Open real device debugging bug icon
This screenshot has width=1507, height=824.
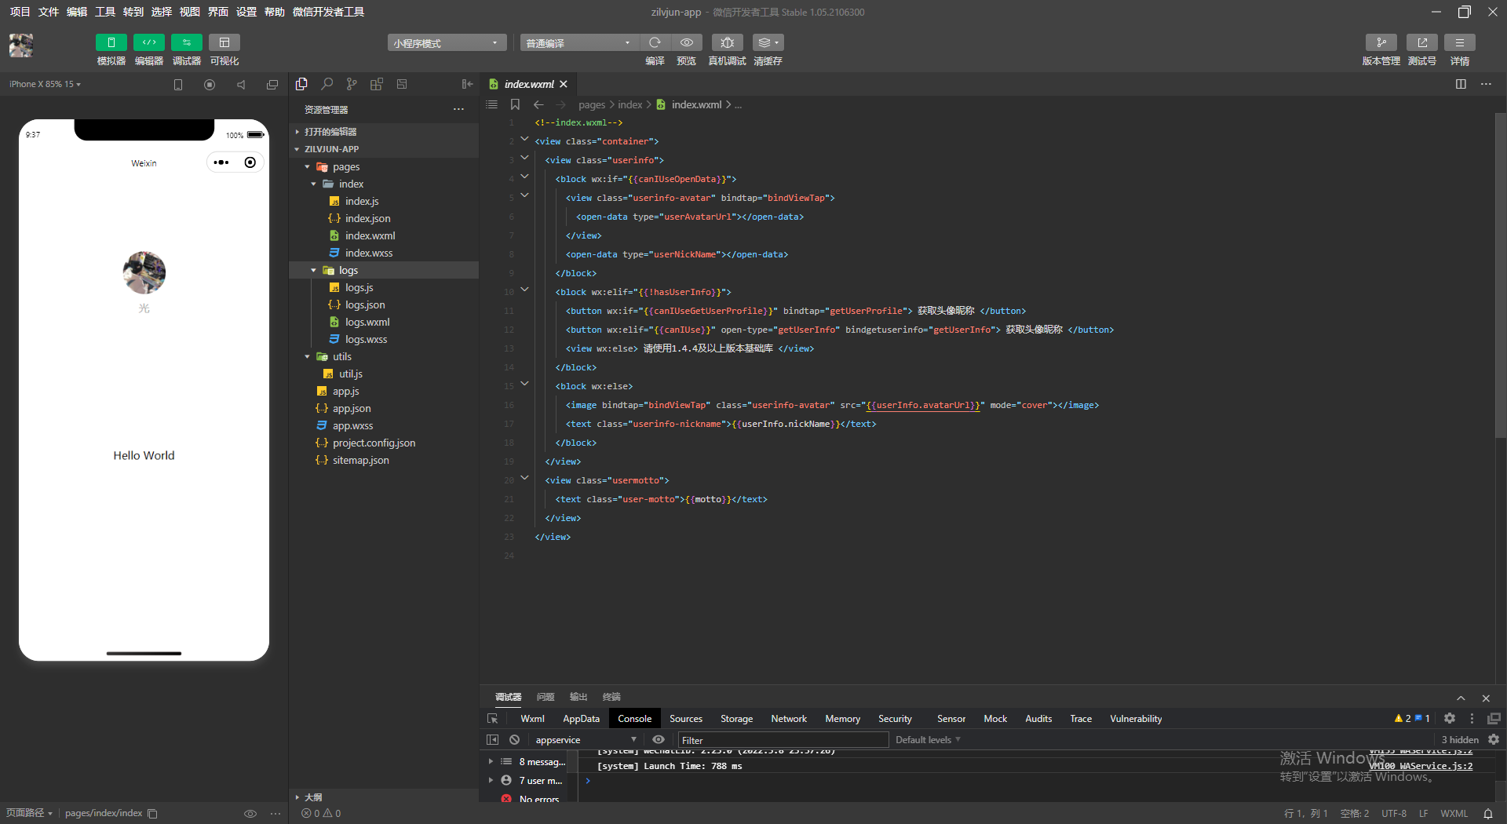click(727, 42)
